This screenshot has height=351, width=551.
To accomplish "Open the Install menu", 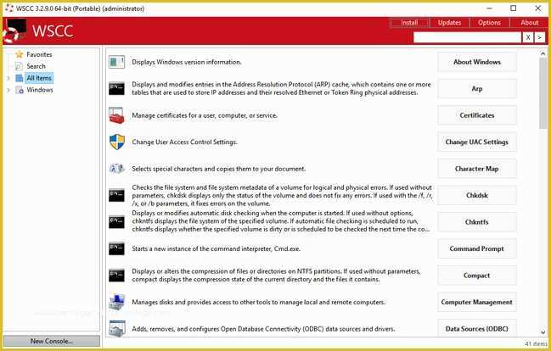I will [x=409, y=22].
